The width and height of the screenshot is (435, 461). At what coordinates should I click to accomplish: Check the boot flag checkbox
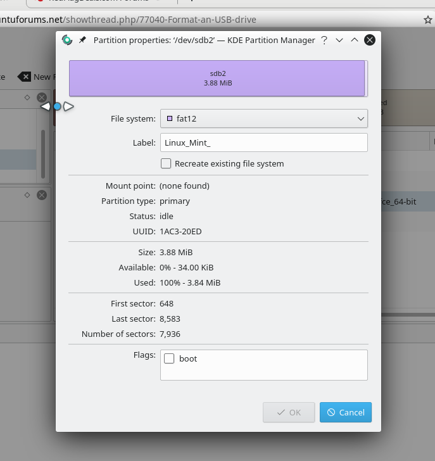click(x=170, y=359)
